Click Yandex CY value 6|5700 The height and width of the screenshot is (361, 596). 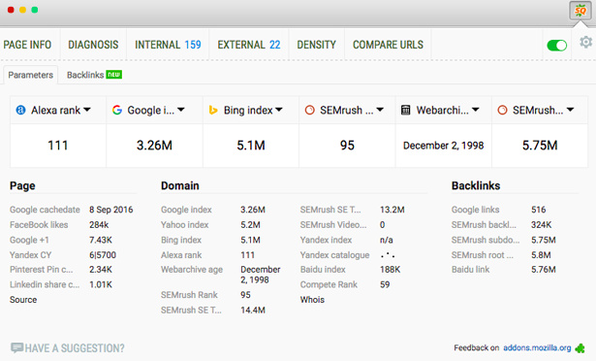click(x=103, y=255)
